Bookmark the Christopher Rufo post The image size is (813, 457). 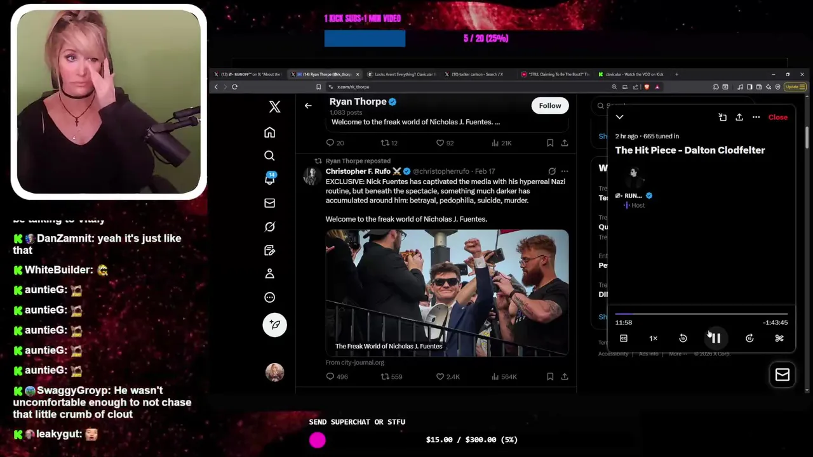click(x=550, y=376)
